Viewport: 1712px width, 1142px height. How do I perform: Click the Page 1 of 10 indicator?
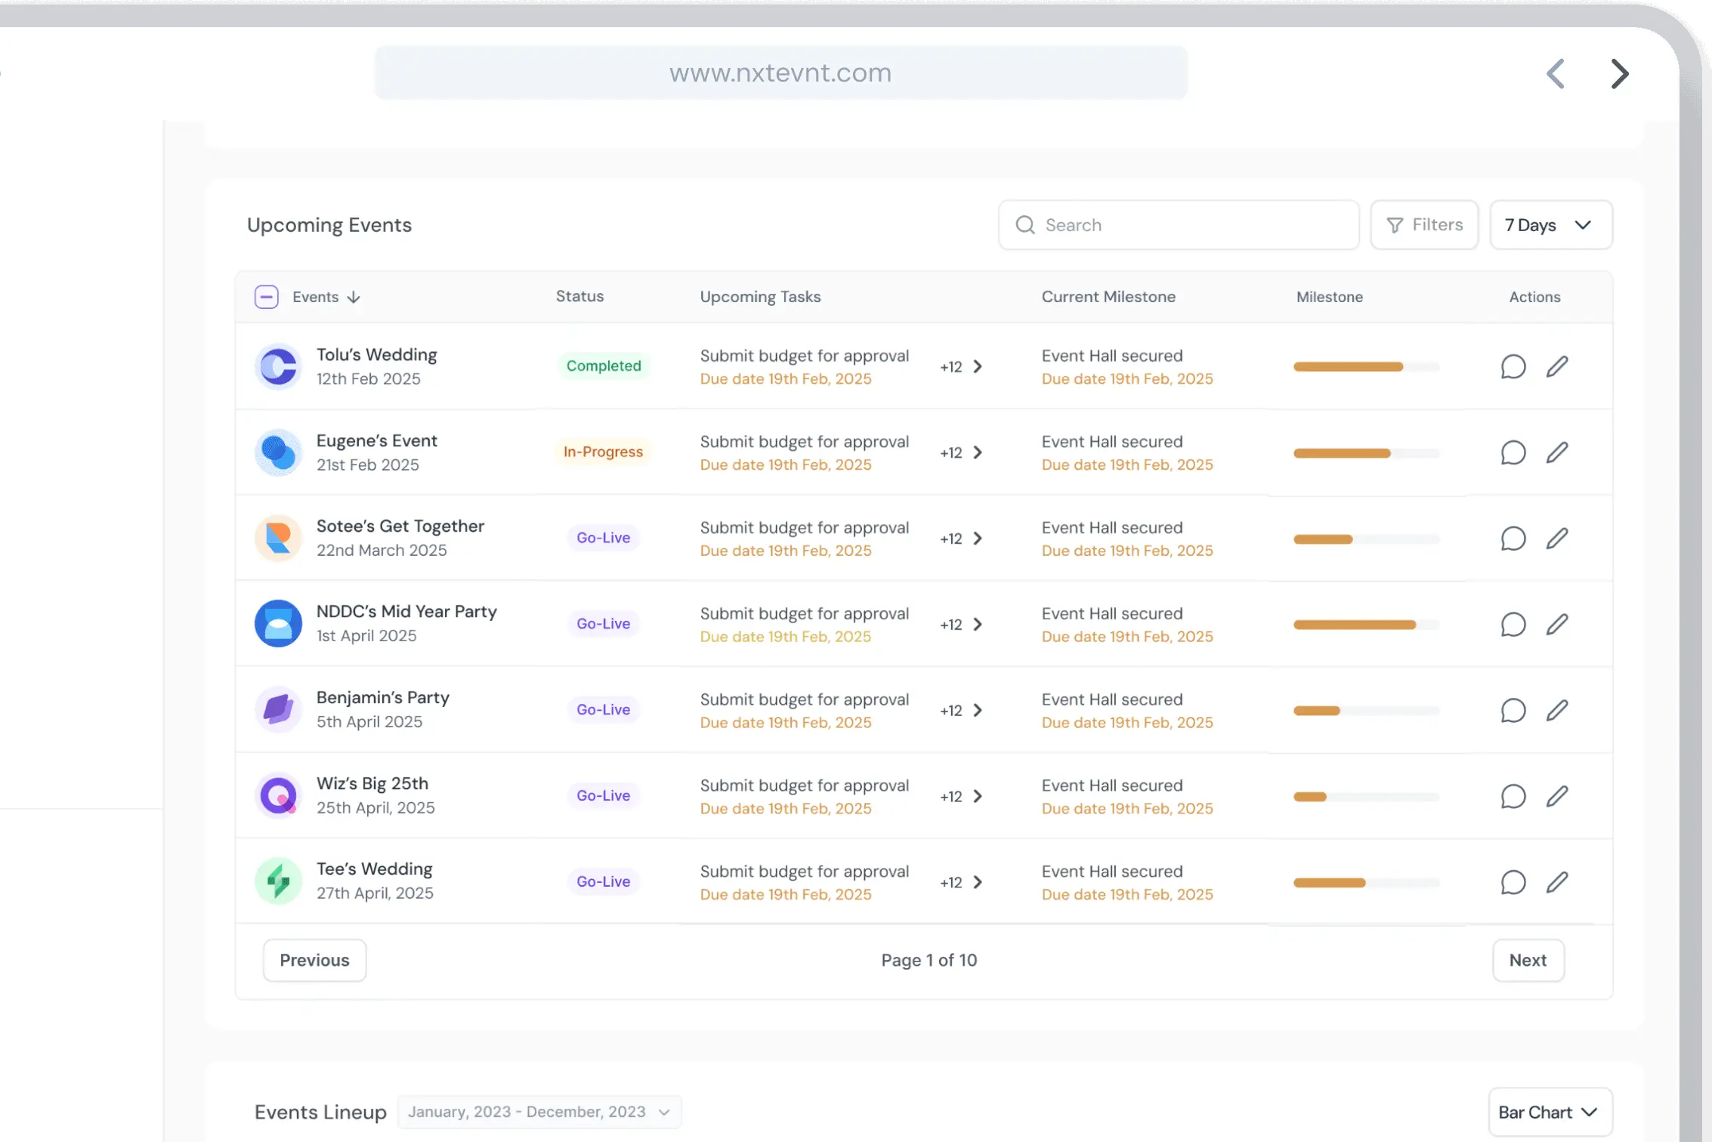point(929,960)
